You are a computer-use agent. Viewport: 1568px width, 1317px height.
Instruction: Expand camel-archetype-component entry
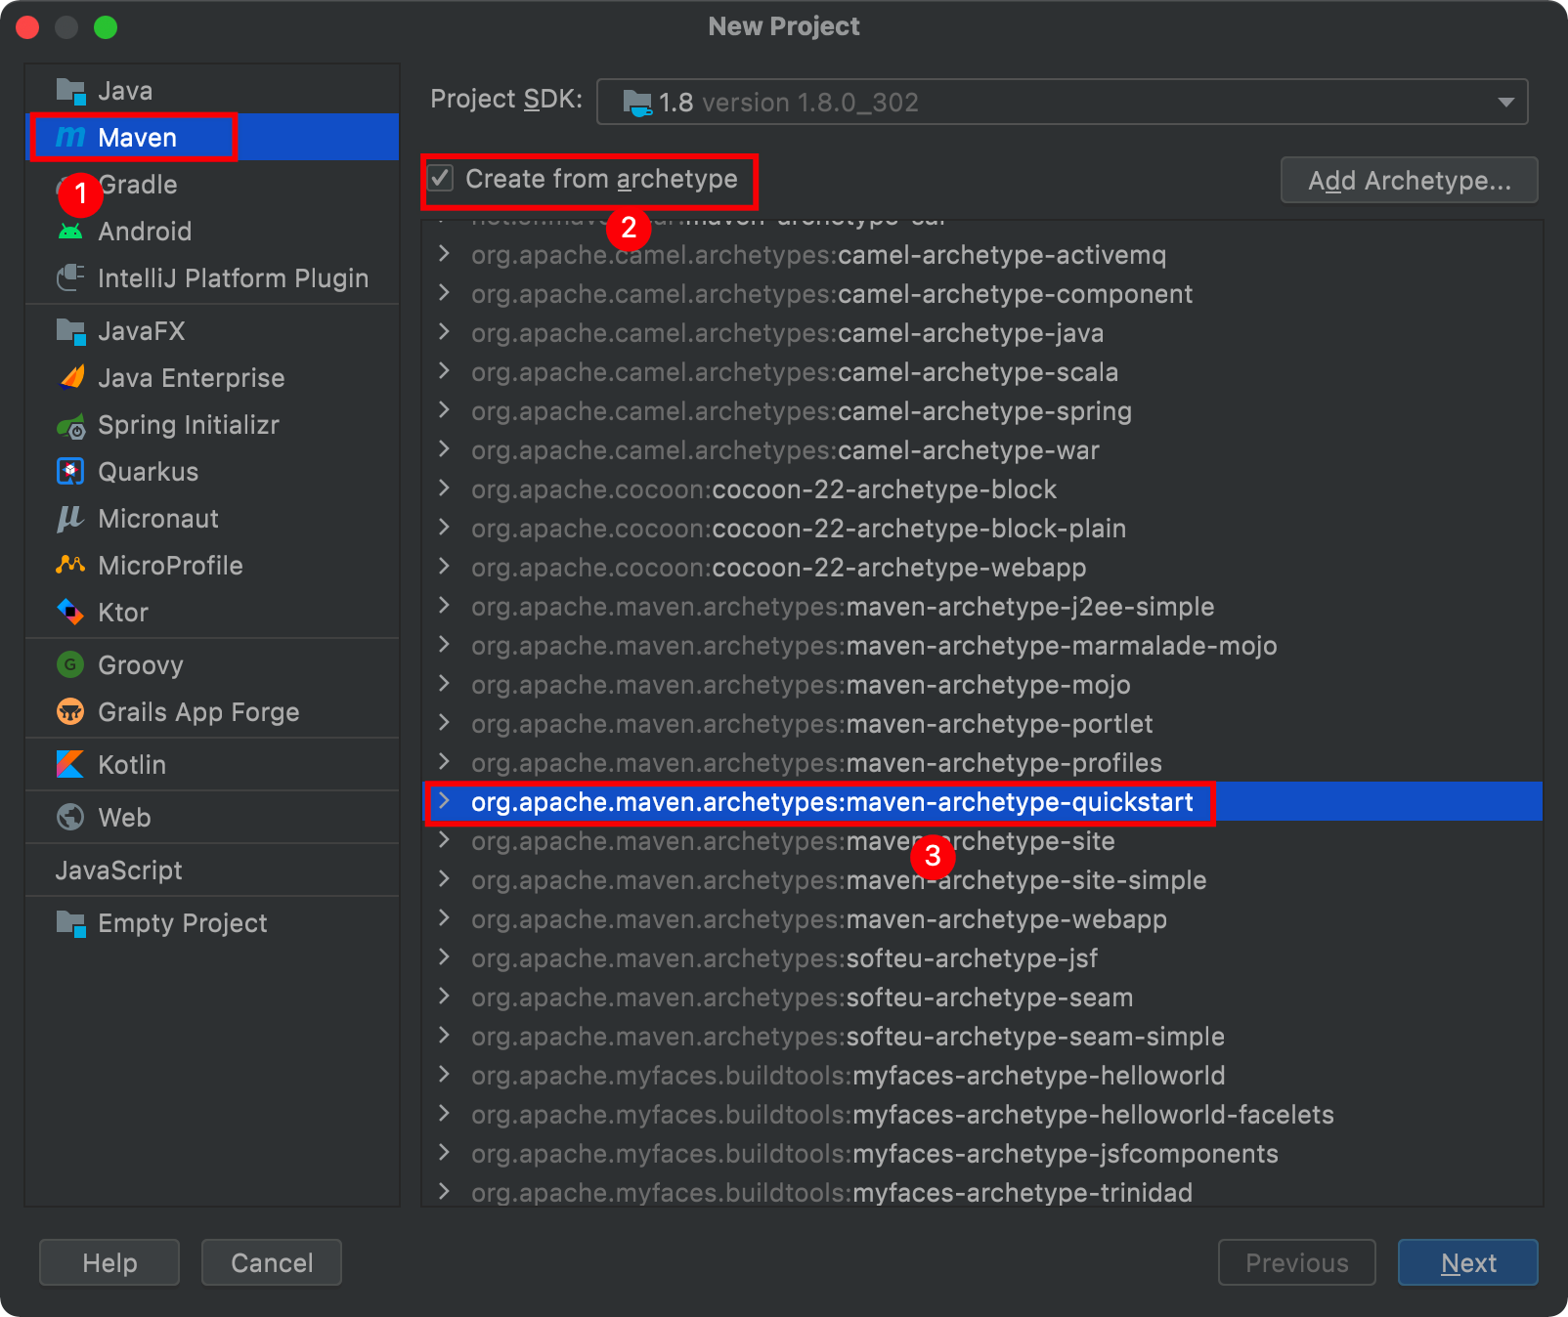coord(445,294)
